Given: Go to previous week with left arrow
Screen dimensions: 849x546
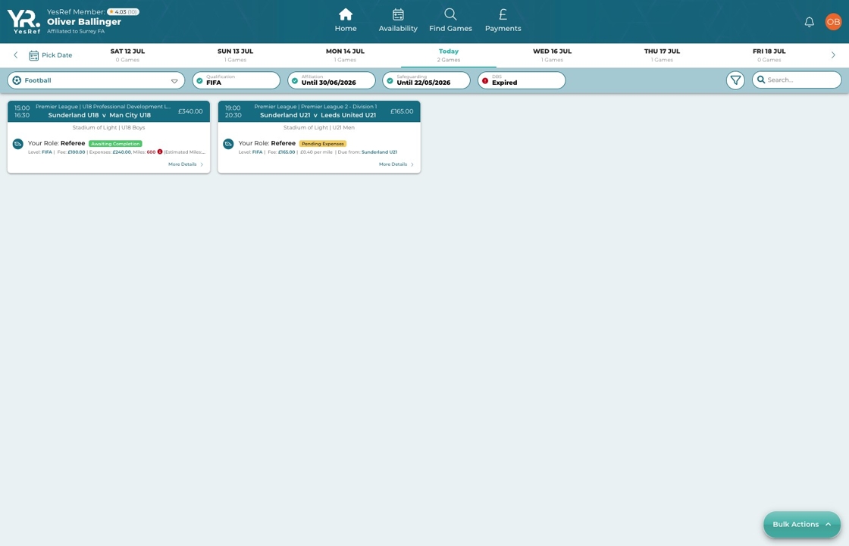Looking at the screenshot, I should (x=16, y=55).
